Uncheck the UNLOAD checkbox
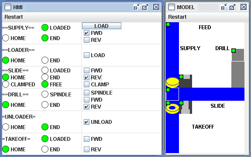Screen dimensions: 251x157 (86, 122)
